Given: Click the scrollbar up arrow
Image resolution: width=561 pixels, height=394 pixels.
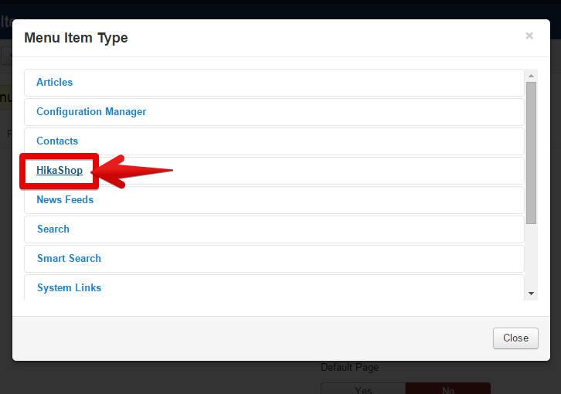Looking at the screenshot, I should coord(532,76).
